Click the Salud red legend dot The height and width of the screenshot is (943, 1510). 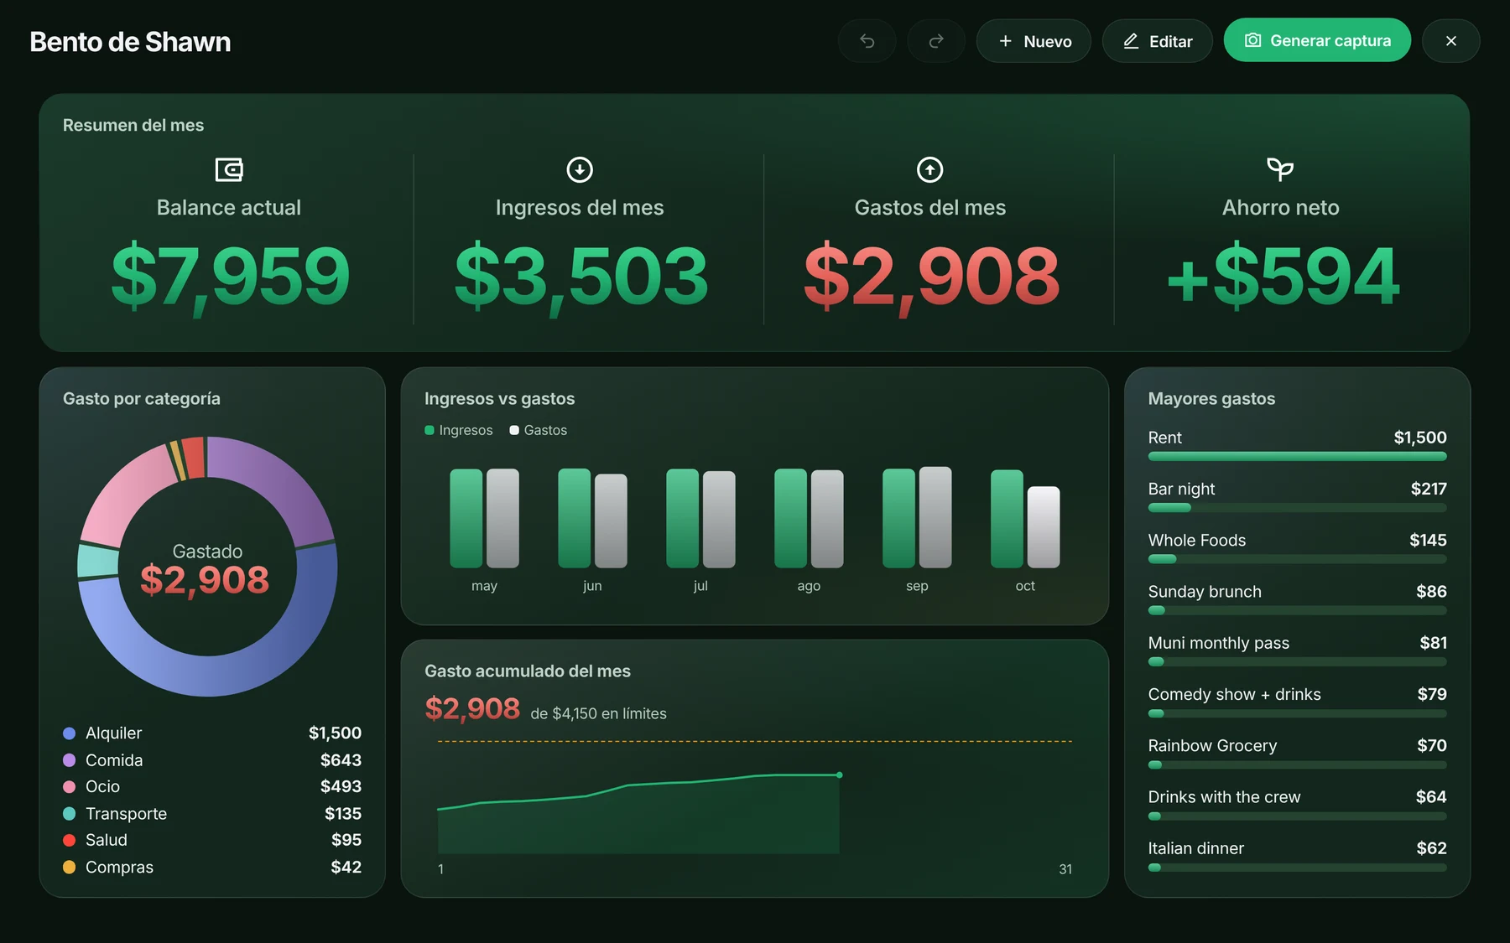70,840
